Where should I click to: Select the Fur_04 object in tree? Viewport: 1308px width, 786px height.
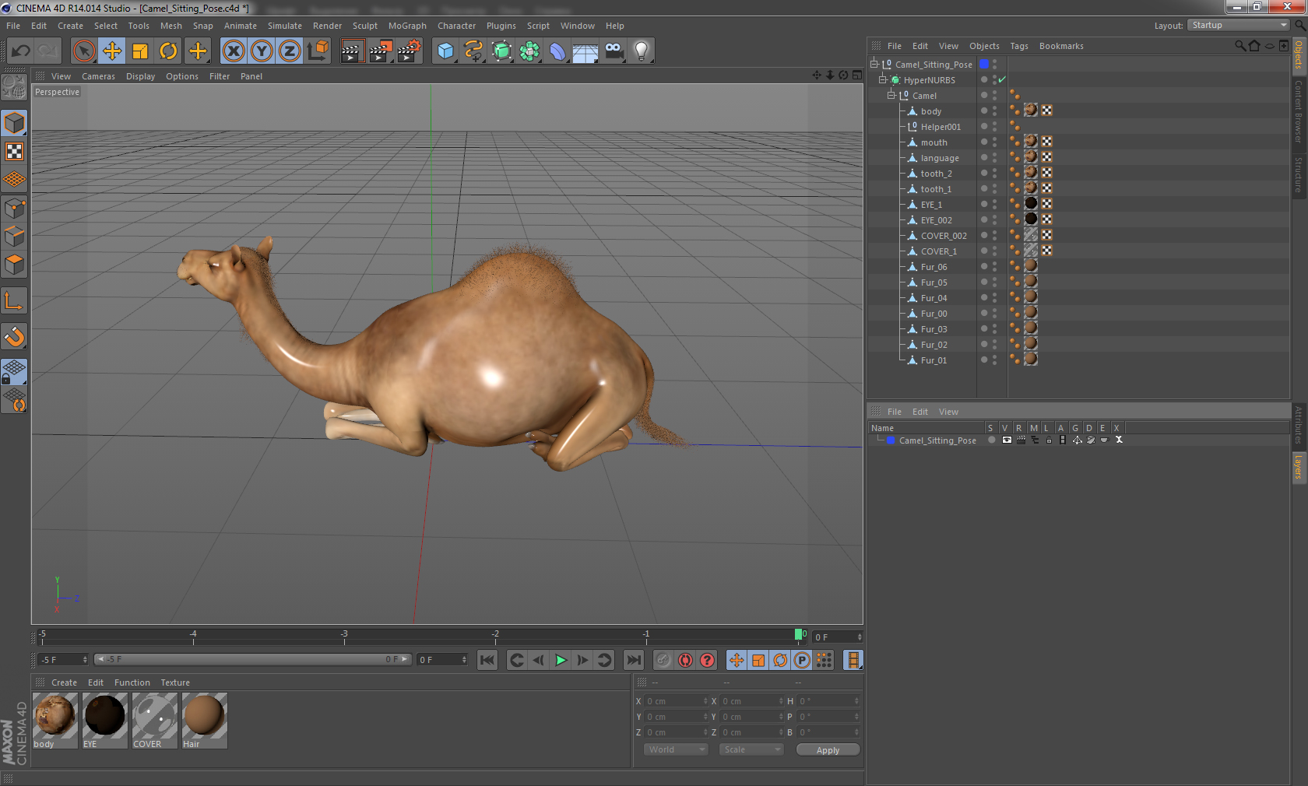(934, 298)
